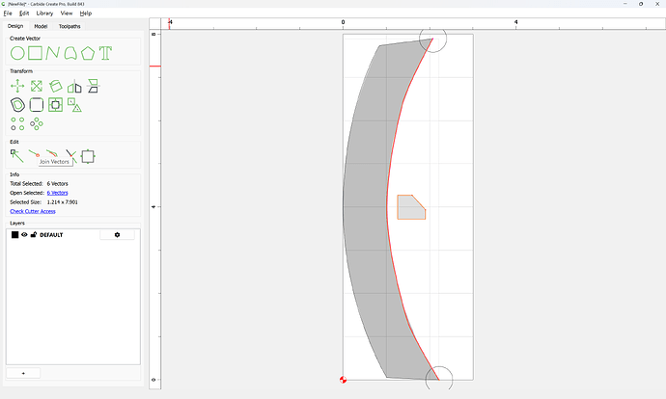Select the Rectangle vector tool

36,53
